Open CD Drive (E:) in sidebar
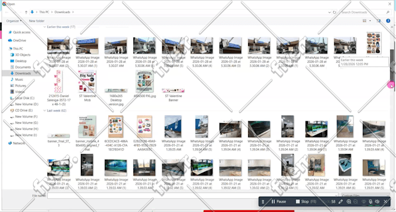396x212 pixels. (x=22, y=110)
